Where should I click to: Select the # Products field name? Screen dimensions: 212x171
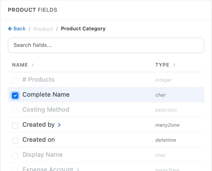[x=39, y=80]
